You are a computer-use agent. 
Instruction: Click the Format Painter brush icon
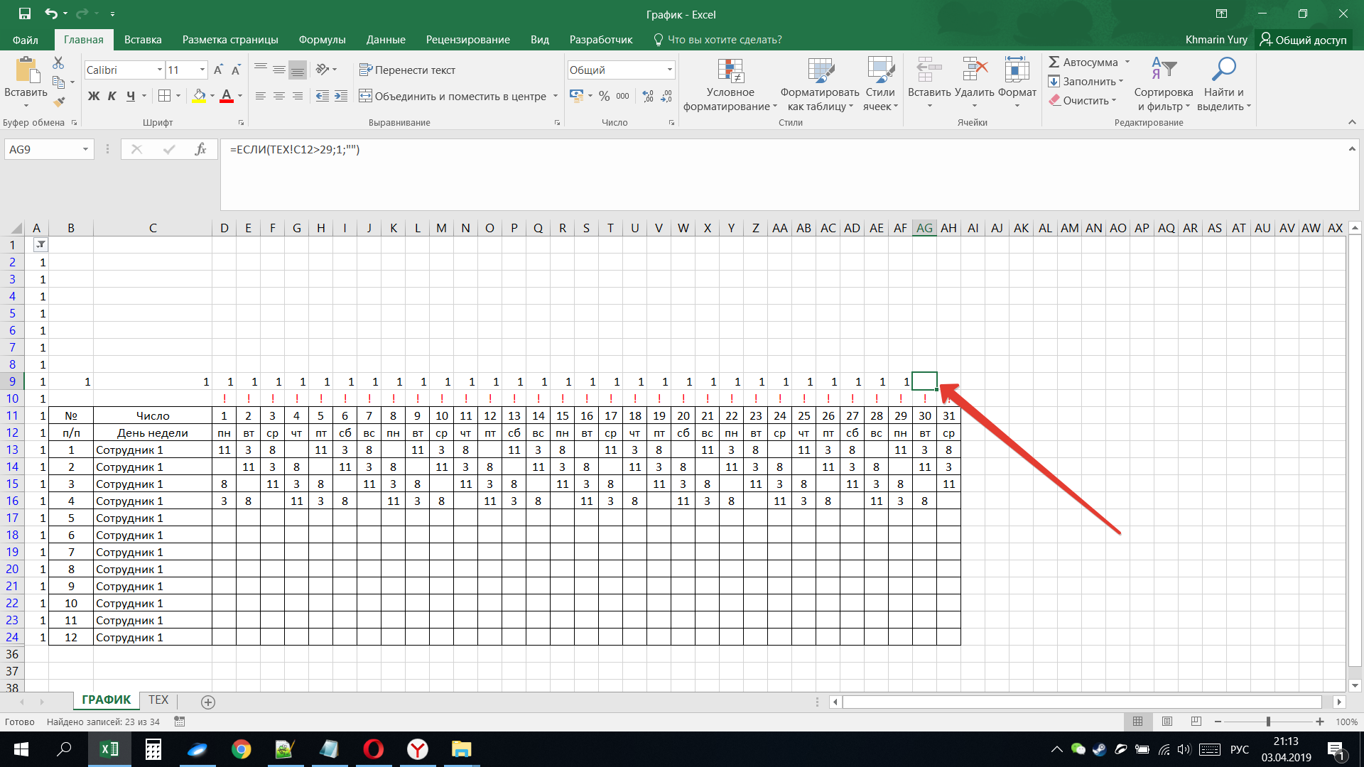click(x=59, y=102)
